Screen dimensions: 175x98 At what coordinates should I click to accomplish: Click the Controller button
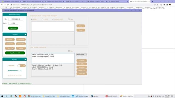(10, 44)
